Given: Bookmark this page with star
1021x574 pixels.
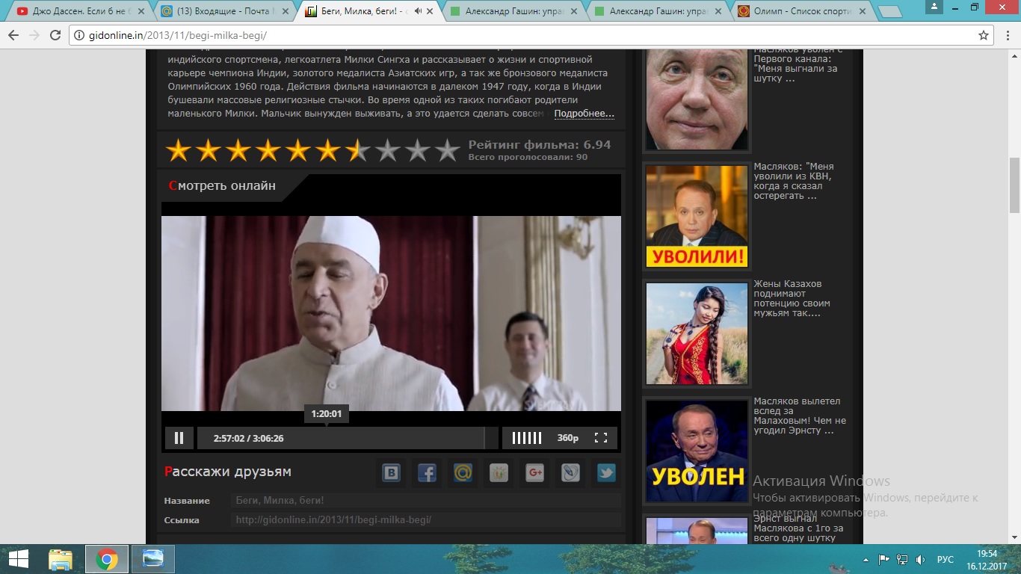Looking at the screenshot, I should pyautogui.click(x=984, y=35).
